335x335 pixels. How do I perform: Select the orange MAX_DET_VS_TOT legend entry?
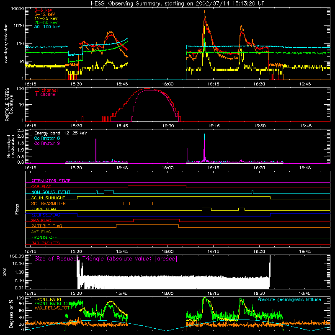click(x=52, y=308)
